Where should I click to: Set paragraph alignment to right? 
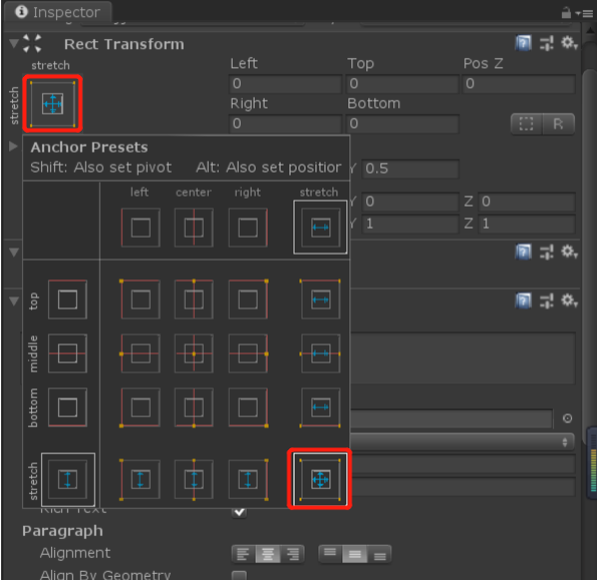pyautogui.click(x=293, y=554)
